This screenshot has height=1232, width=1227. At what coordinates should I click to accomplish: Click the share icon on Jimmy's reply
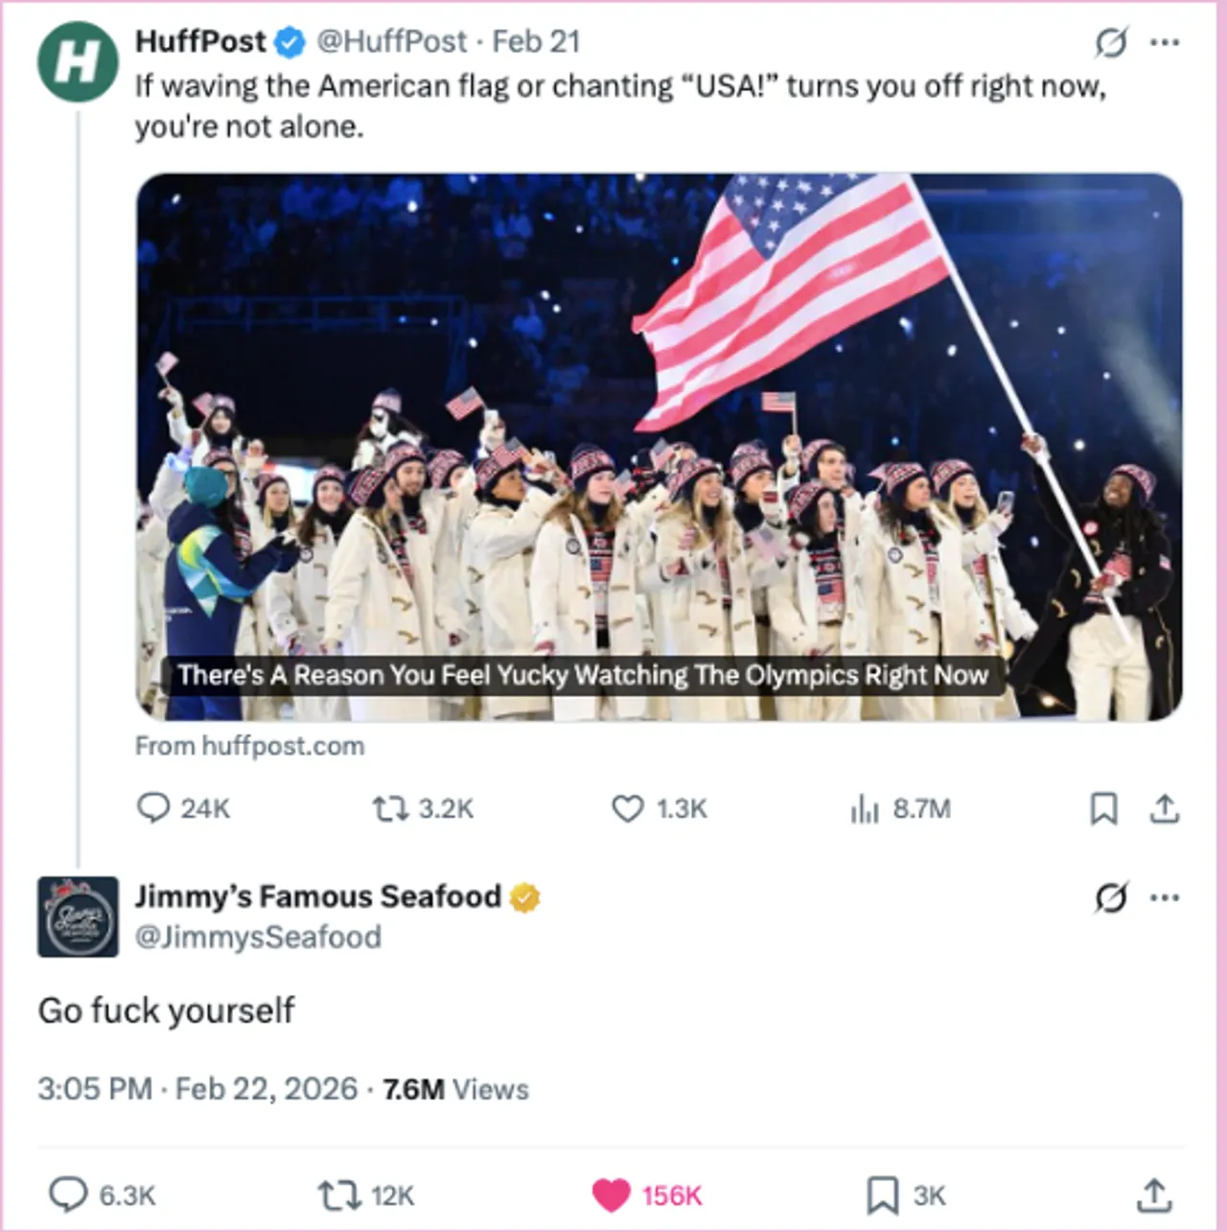[x=1156, y=1196]
